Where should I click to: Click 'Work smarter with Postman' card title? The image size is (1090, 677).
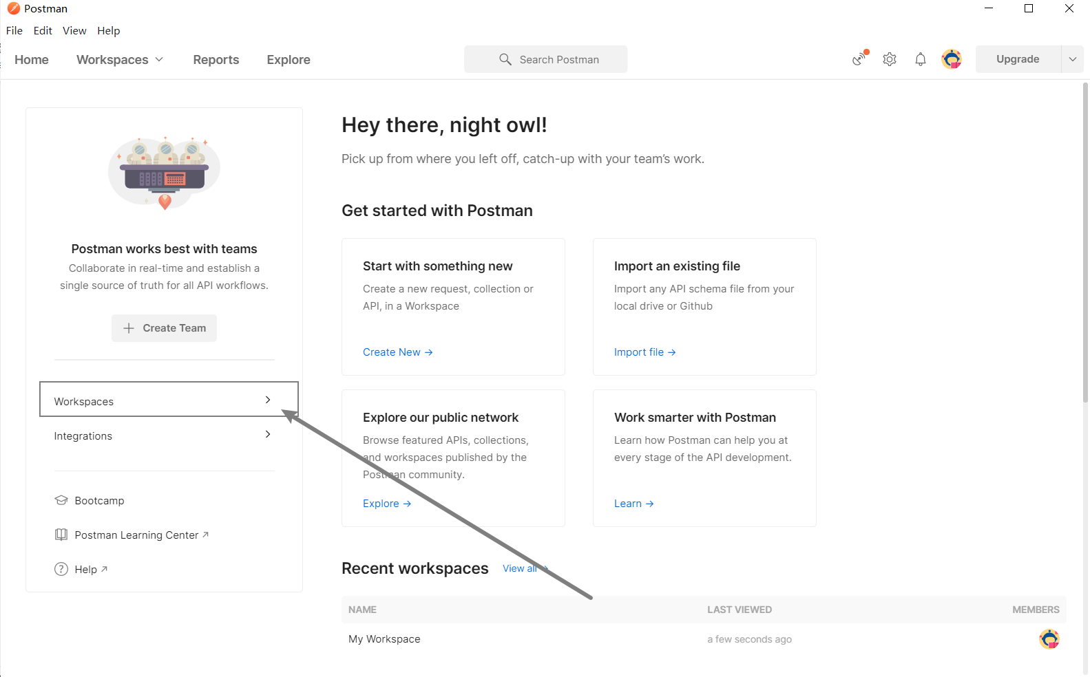(x=695, y=418)
